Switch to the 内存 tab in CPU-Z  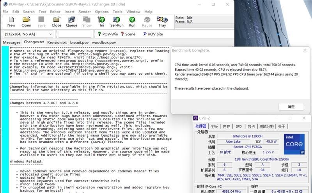click(227, 126)
